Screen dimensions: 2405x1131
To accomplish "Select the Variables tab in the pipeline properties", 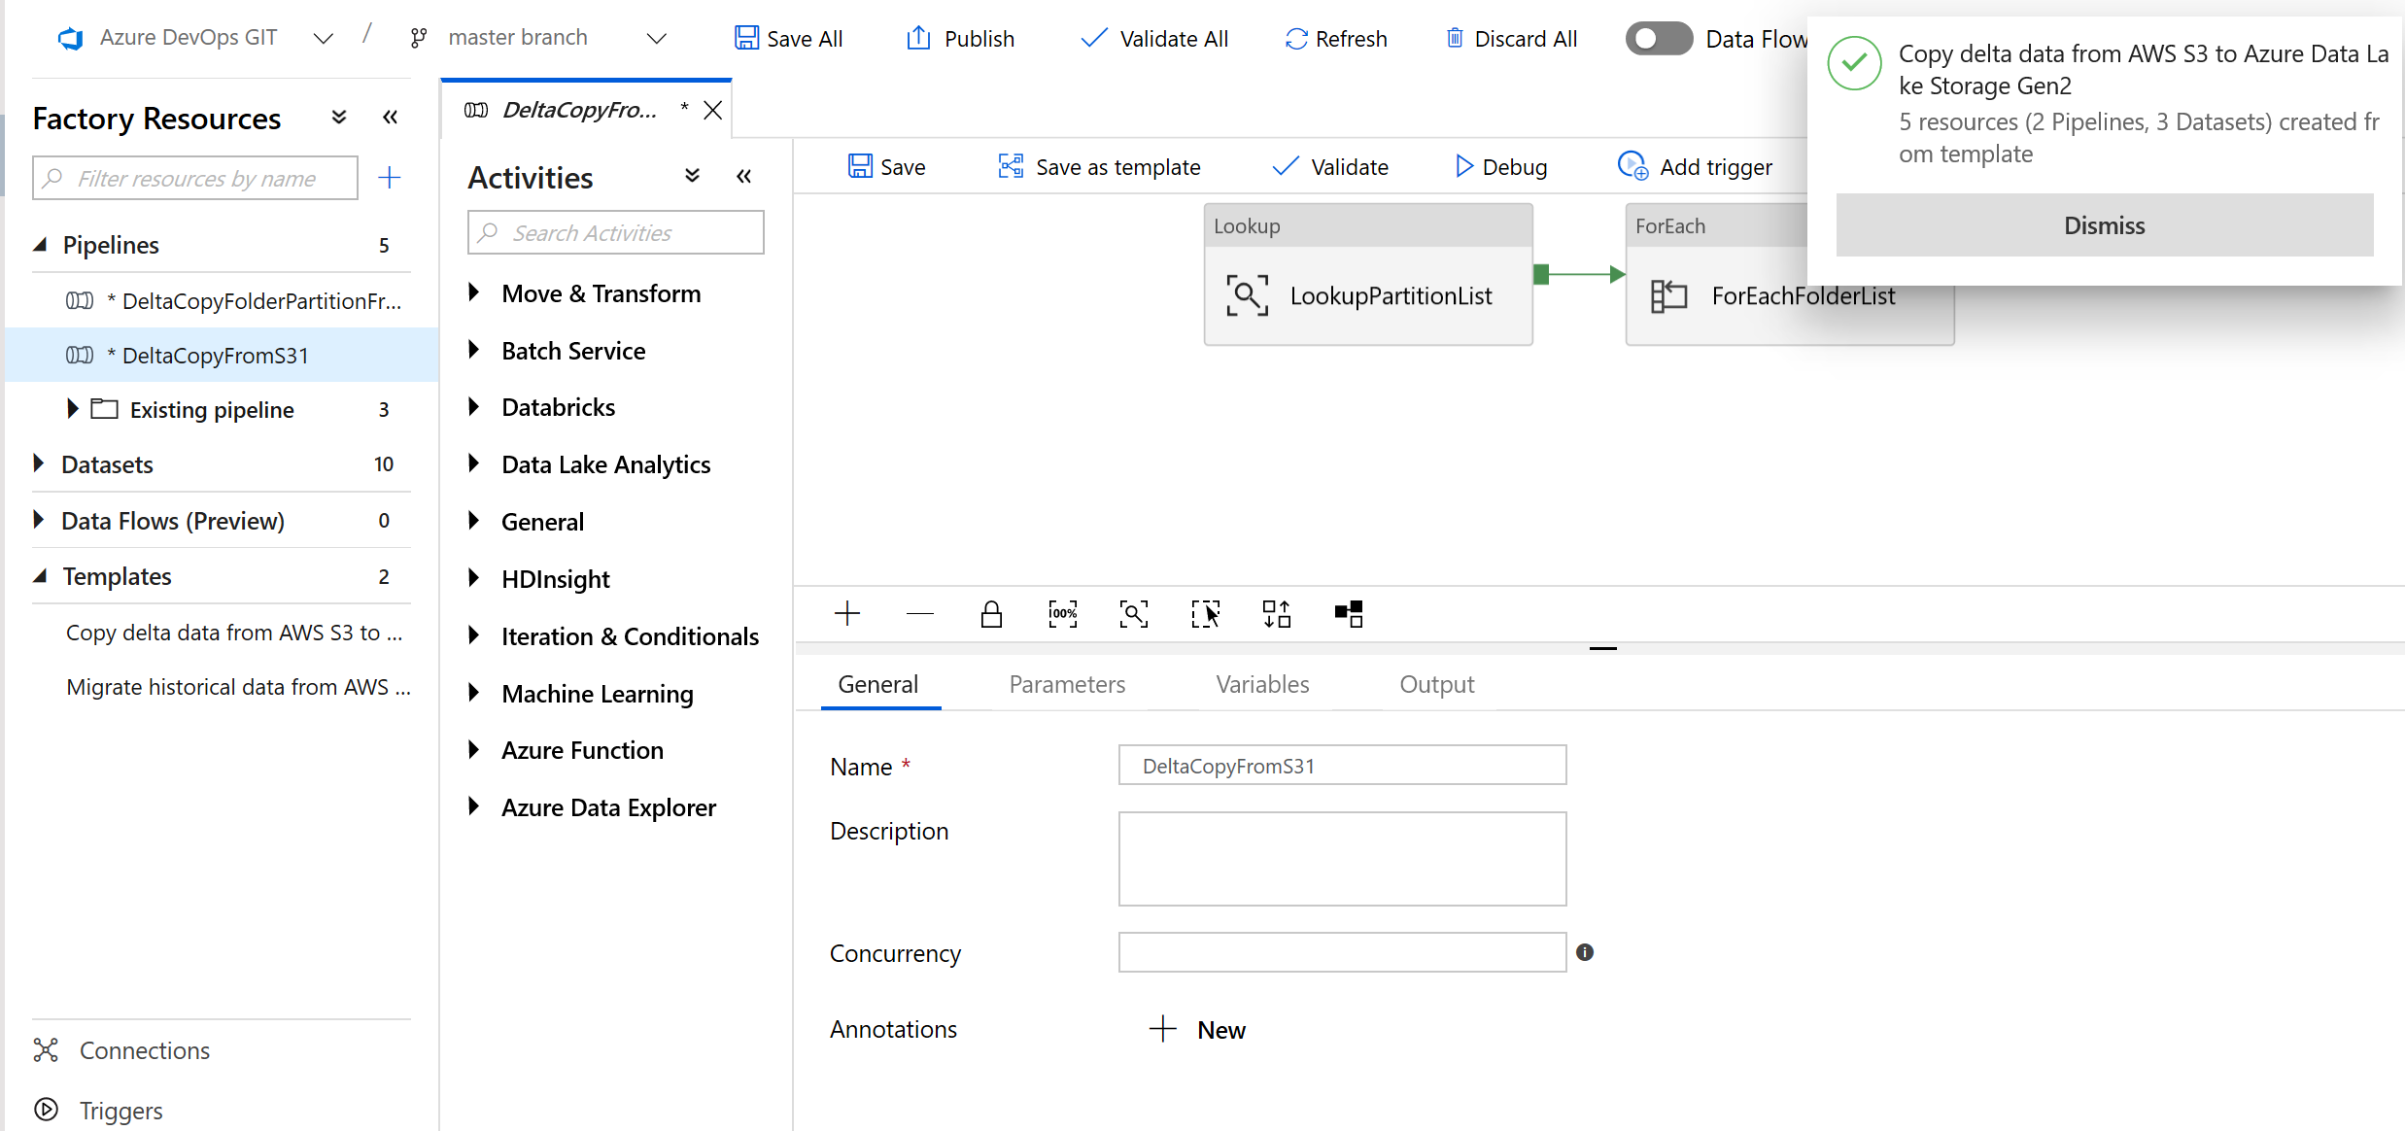I will click(x=1262, y=683).
